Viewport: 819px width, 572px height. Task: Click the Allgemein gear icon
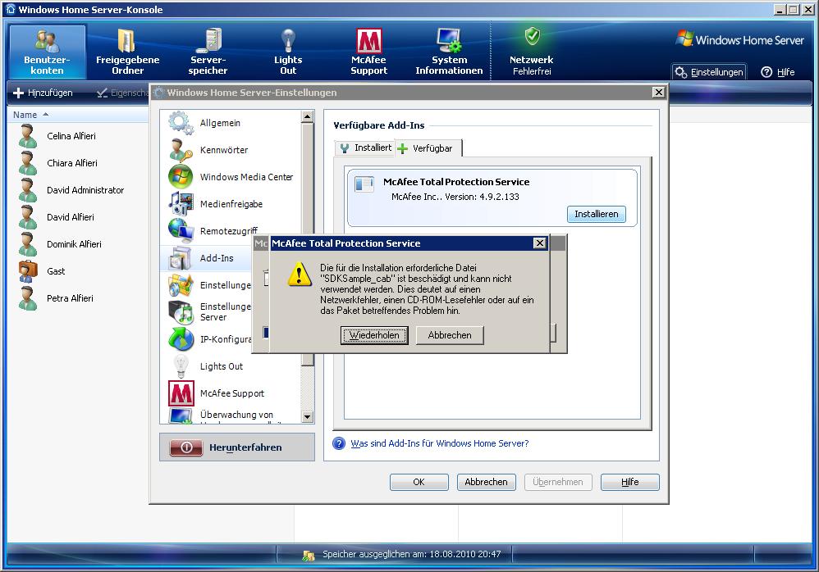(181, 123)
